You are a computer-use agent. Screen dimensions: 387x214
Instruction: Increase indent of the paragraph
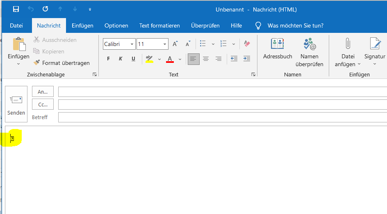click(x=247, y=59)
